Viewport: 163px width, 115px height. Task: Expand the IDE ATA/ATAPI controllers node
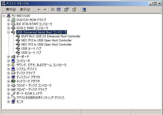point(9,24)
